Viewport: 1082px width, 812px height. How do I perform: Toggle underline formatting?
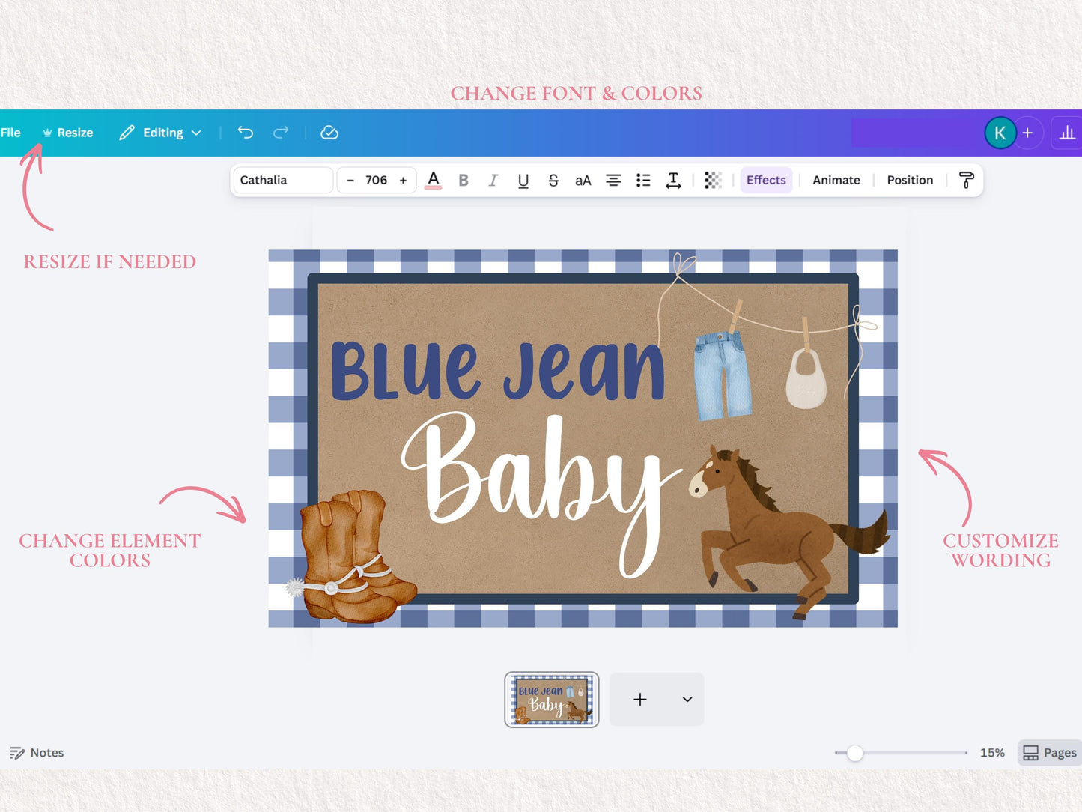523,180
